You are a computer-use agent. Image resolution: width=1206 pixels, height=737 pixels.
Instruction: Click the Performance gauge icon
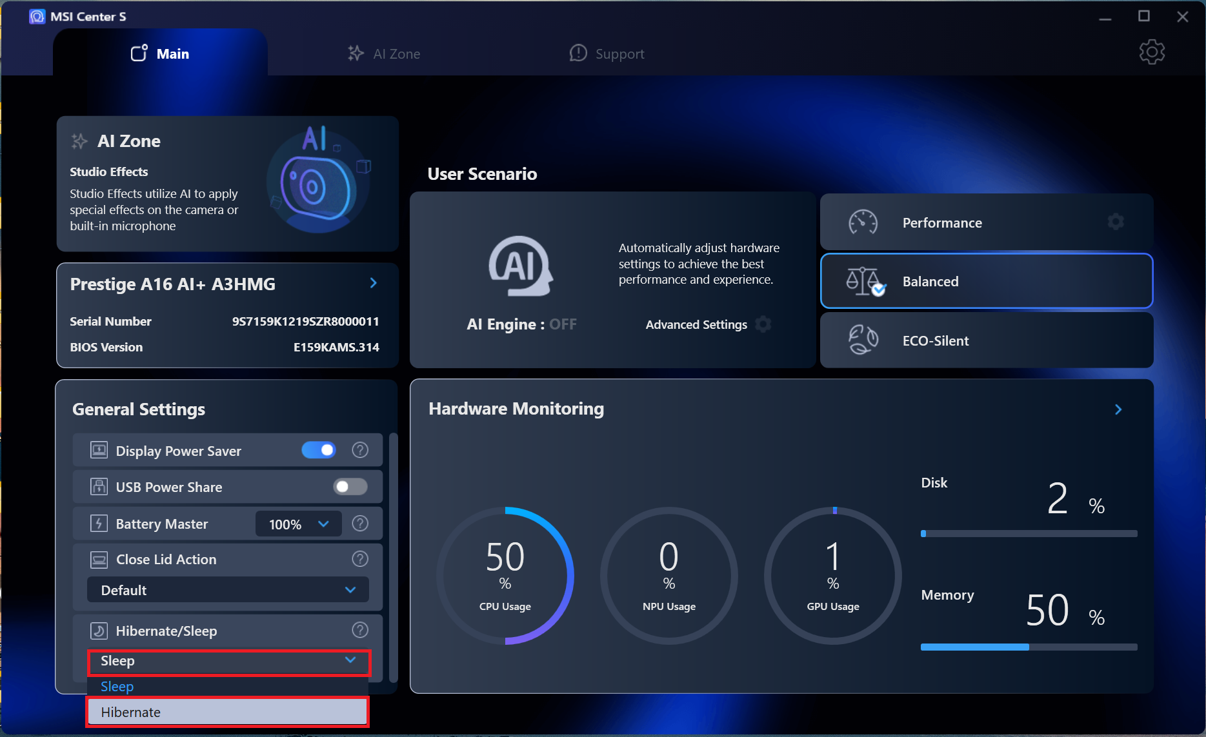pyautogui.click(x=863, y=222)
